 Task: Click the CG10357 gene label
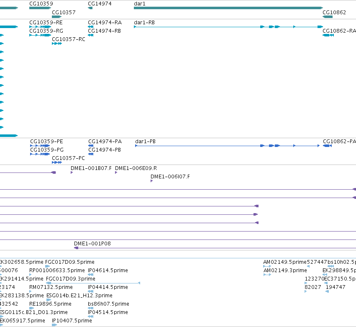click(64, 12)
